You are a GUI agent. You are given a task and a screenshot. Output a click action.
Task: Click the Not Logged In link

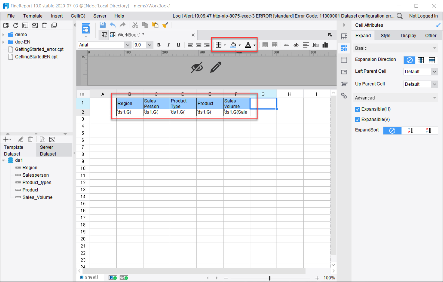coord(423,16)
